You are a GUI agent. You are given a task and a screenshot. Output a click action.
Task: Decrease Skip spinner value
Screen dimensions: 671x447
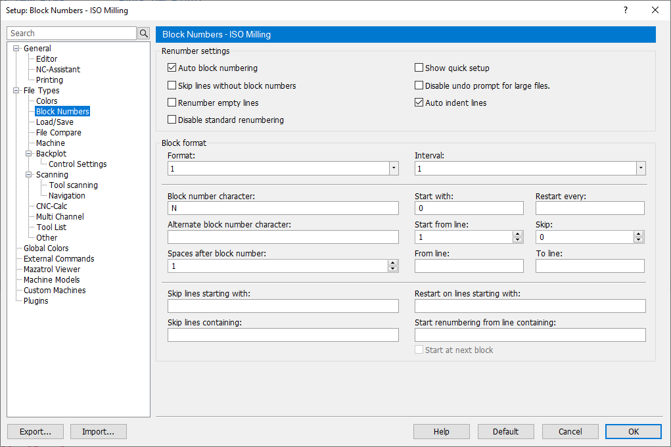click(x=639, y=240)
